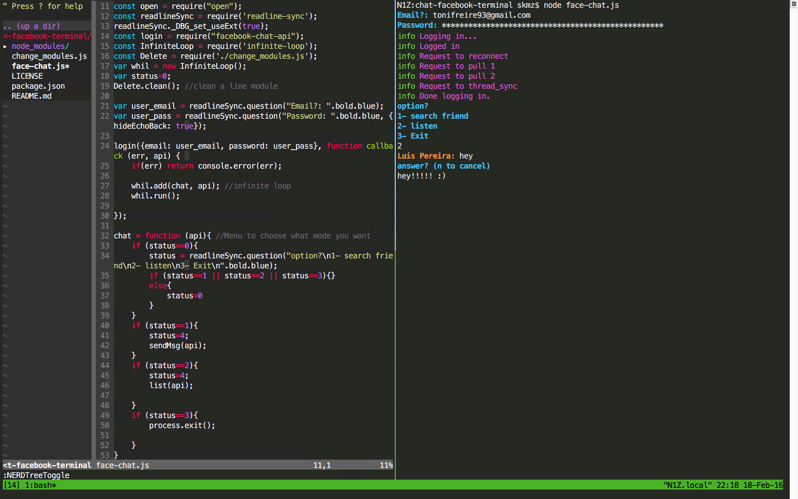
Task: Place cursor on readlineSync require line 12
Action: coord(216,16)
